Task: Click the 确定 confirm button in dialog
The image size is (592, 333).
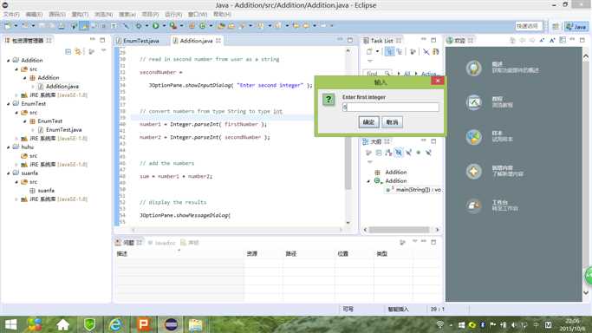Action: [x=368, y=122]
